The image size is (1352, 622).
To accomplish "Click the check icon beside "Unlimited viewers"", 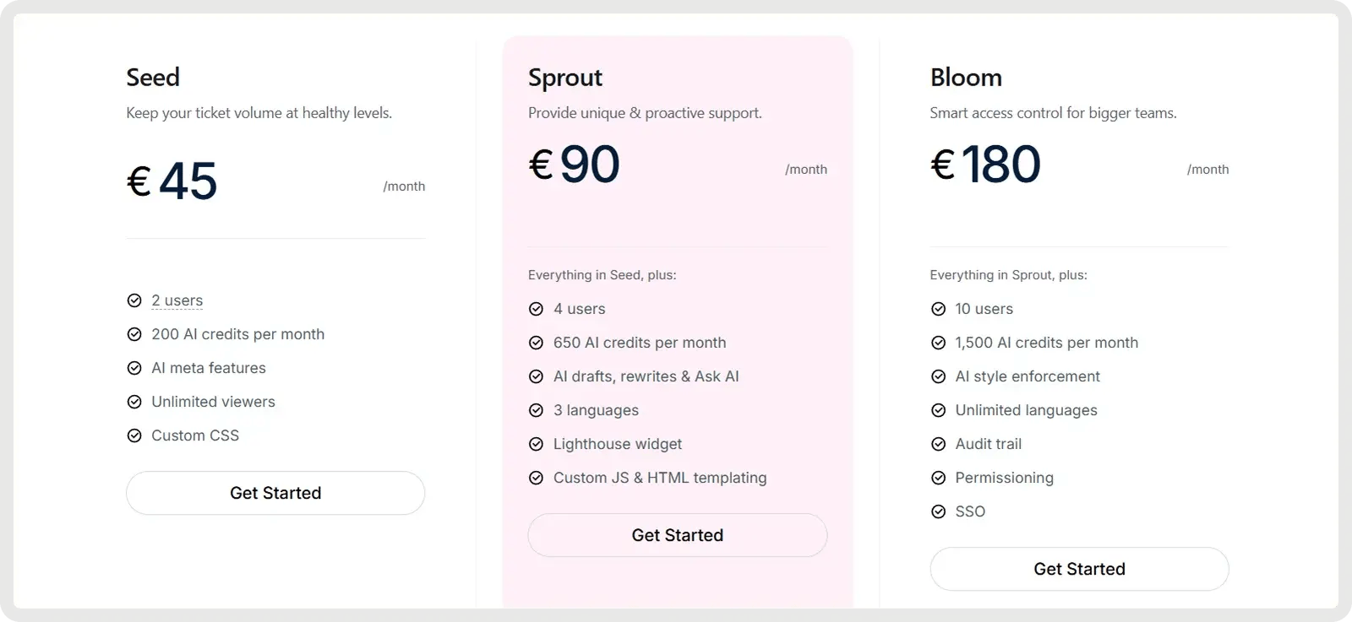I will [x=134, y=402].
